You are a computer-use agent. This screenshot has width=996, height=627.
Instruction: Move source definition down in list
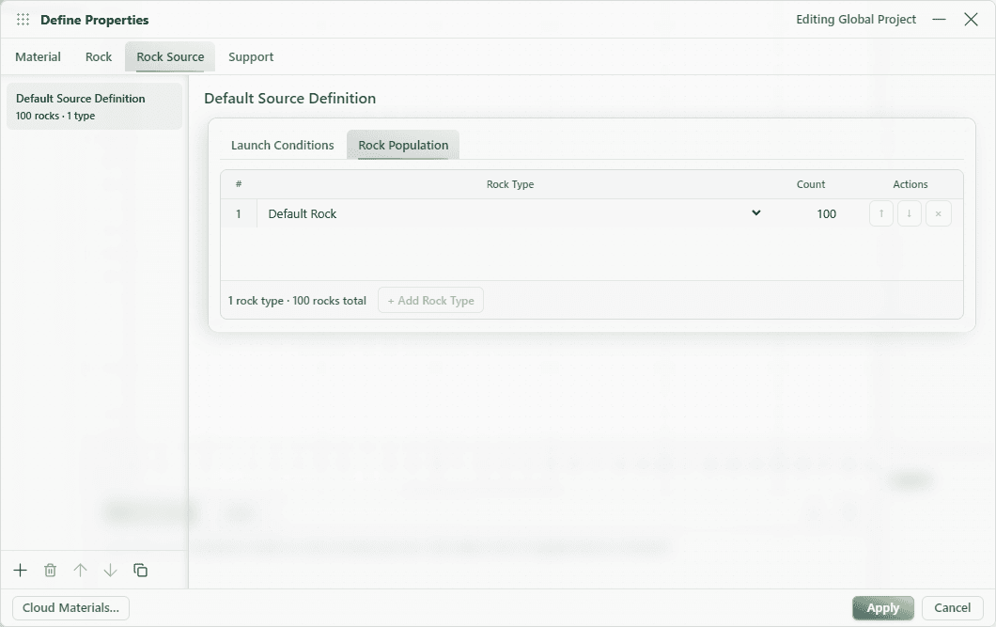tap(110, 571)
